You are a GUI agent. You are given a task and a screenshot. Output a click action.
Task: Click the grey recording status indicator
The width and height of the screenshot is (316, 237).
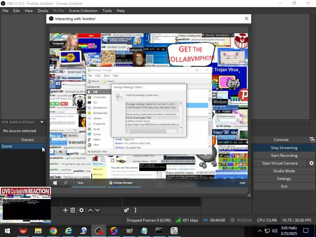pos(233,220)
